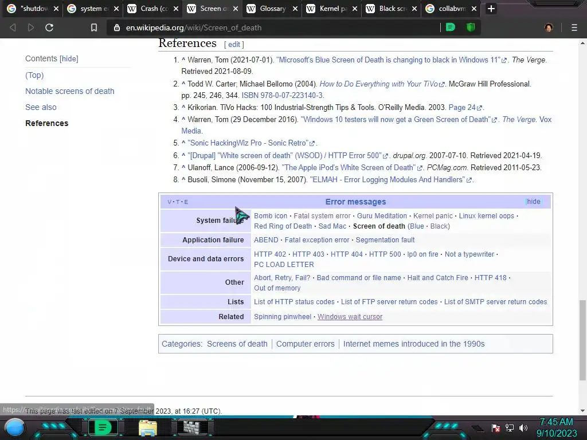The width and height of the screenshot is (587, 440).
Task: Go to Notable screens of death section
Action: coord(69,91)
